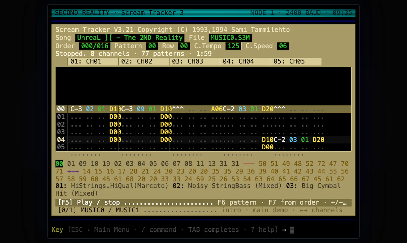The width and height of the screenshot is (407, 243).
Task: Select order list entry 71
Action: (59, 171)
